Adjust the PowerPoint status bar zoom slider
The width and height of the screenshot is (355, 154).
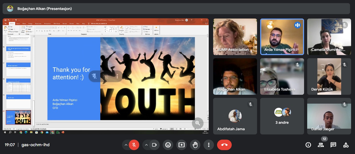pyautogui.click(x=195, y=129)
